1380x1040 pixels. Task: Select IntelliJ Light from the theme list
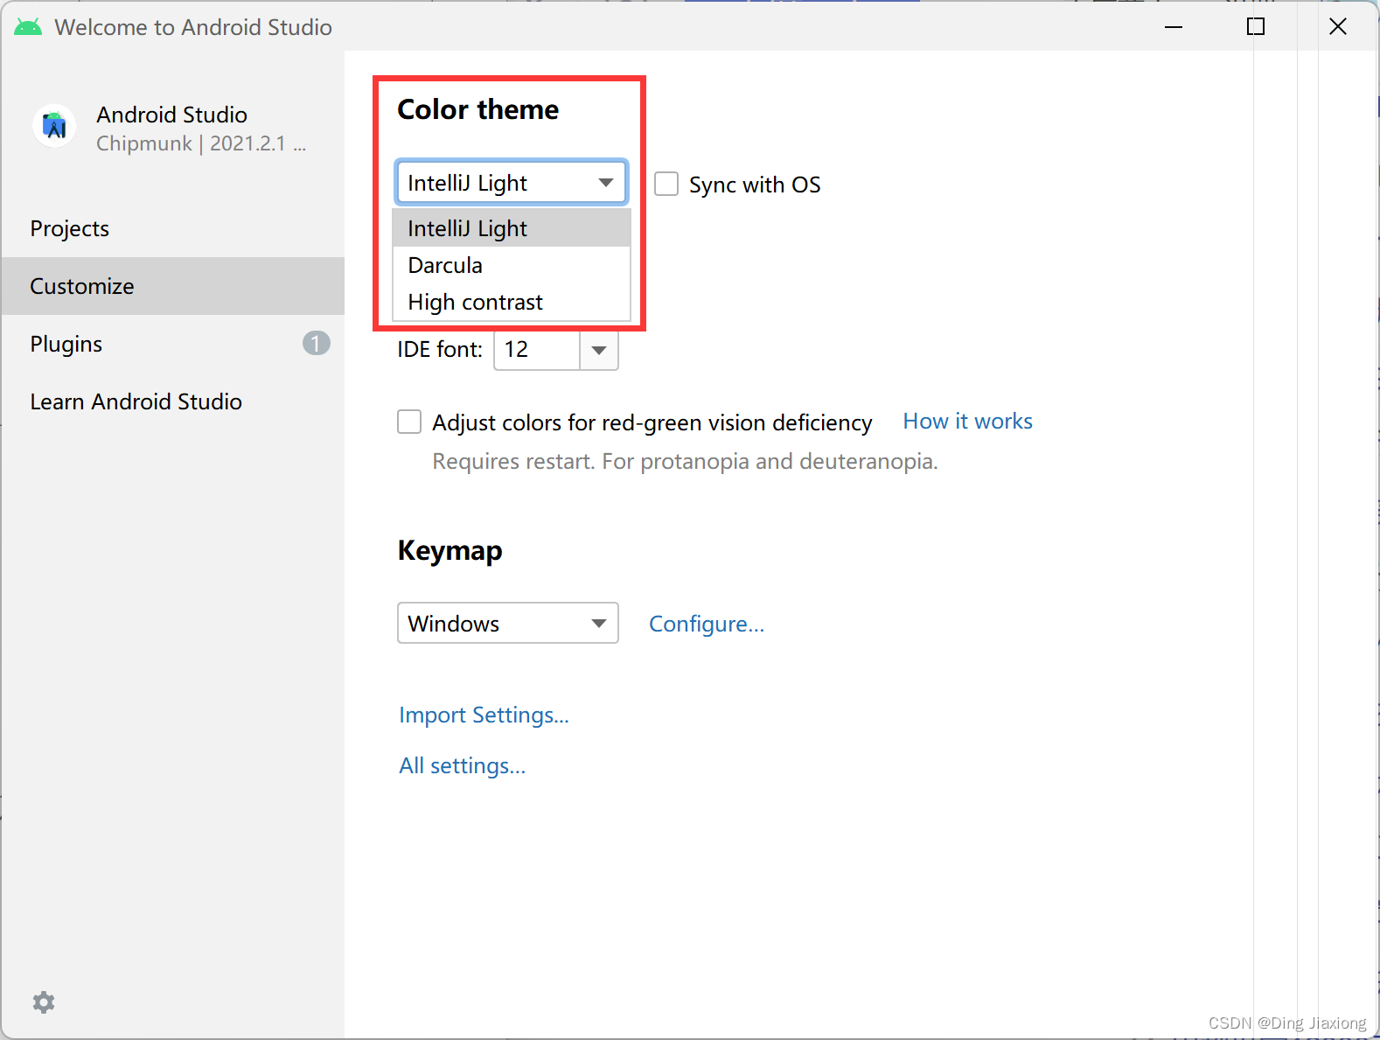[512, 228]
